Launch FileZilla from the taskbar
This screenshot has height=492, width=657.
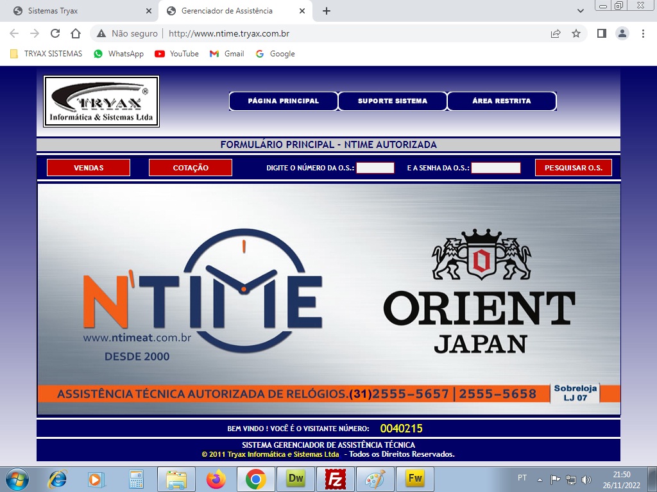click(x=335, y=479)
